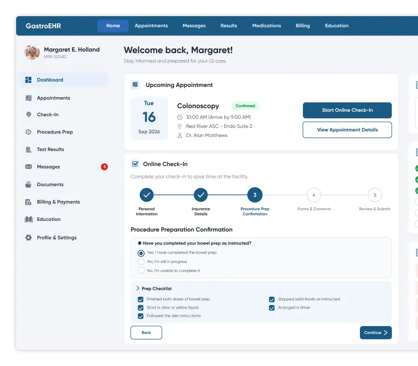The width and height of the screenshot is (418, 366).
Task: Click Margaret E. Holland's profile photo
Action: [x=32, y=53]
